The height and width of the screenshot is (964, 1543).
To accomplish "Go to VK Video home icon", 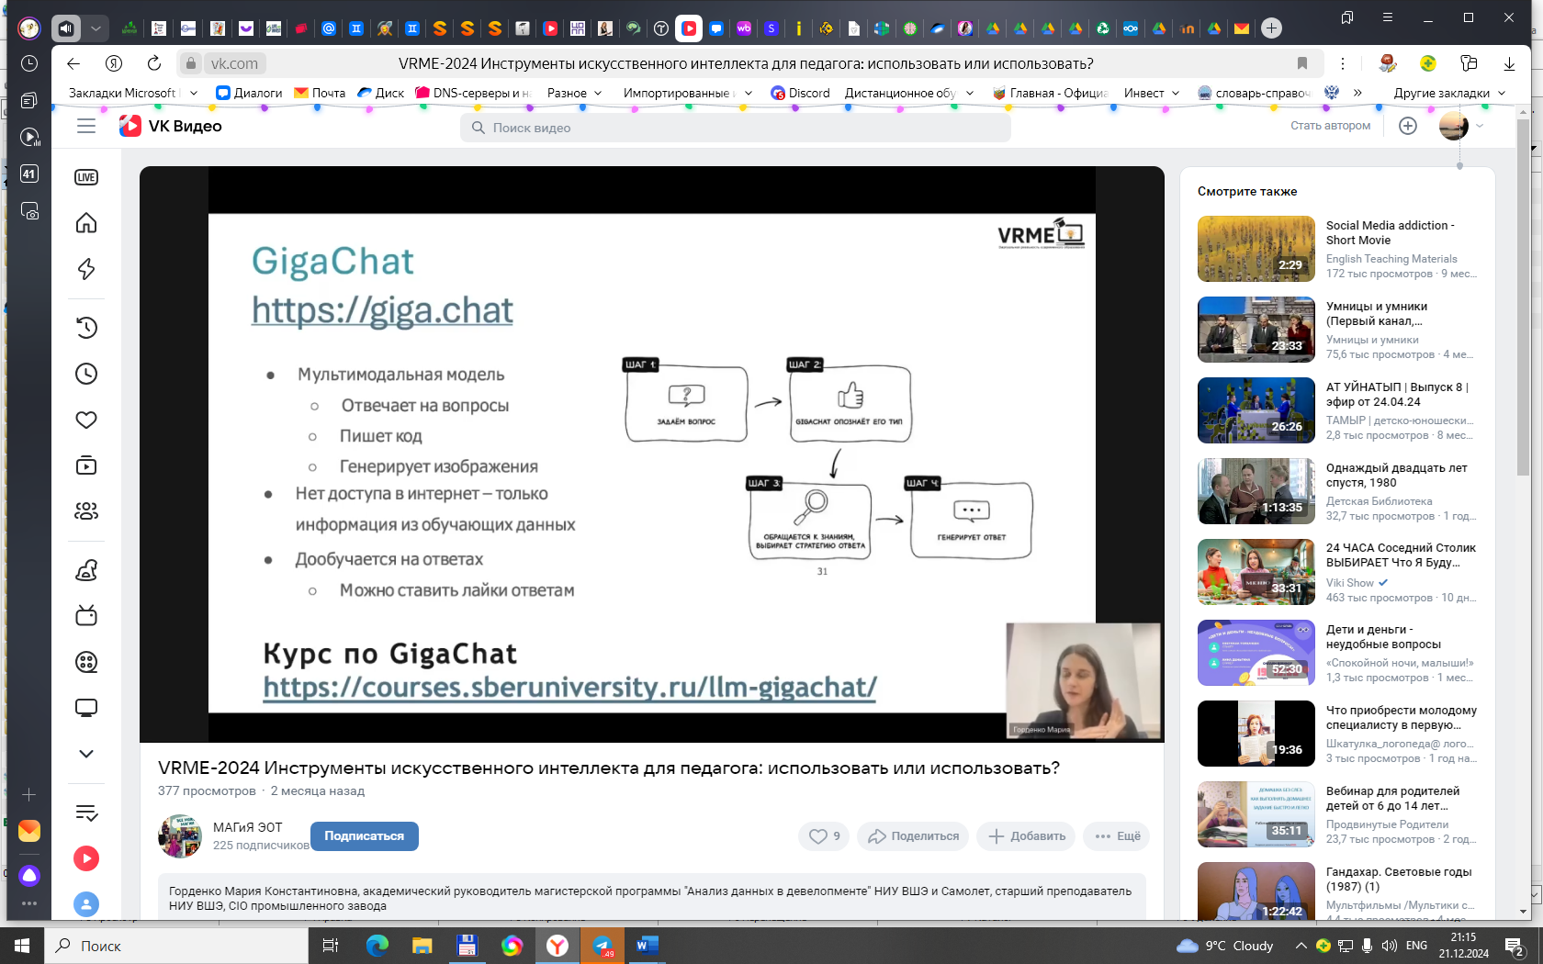I will pyautogui.click(x=86, y=223).
